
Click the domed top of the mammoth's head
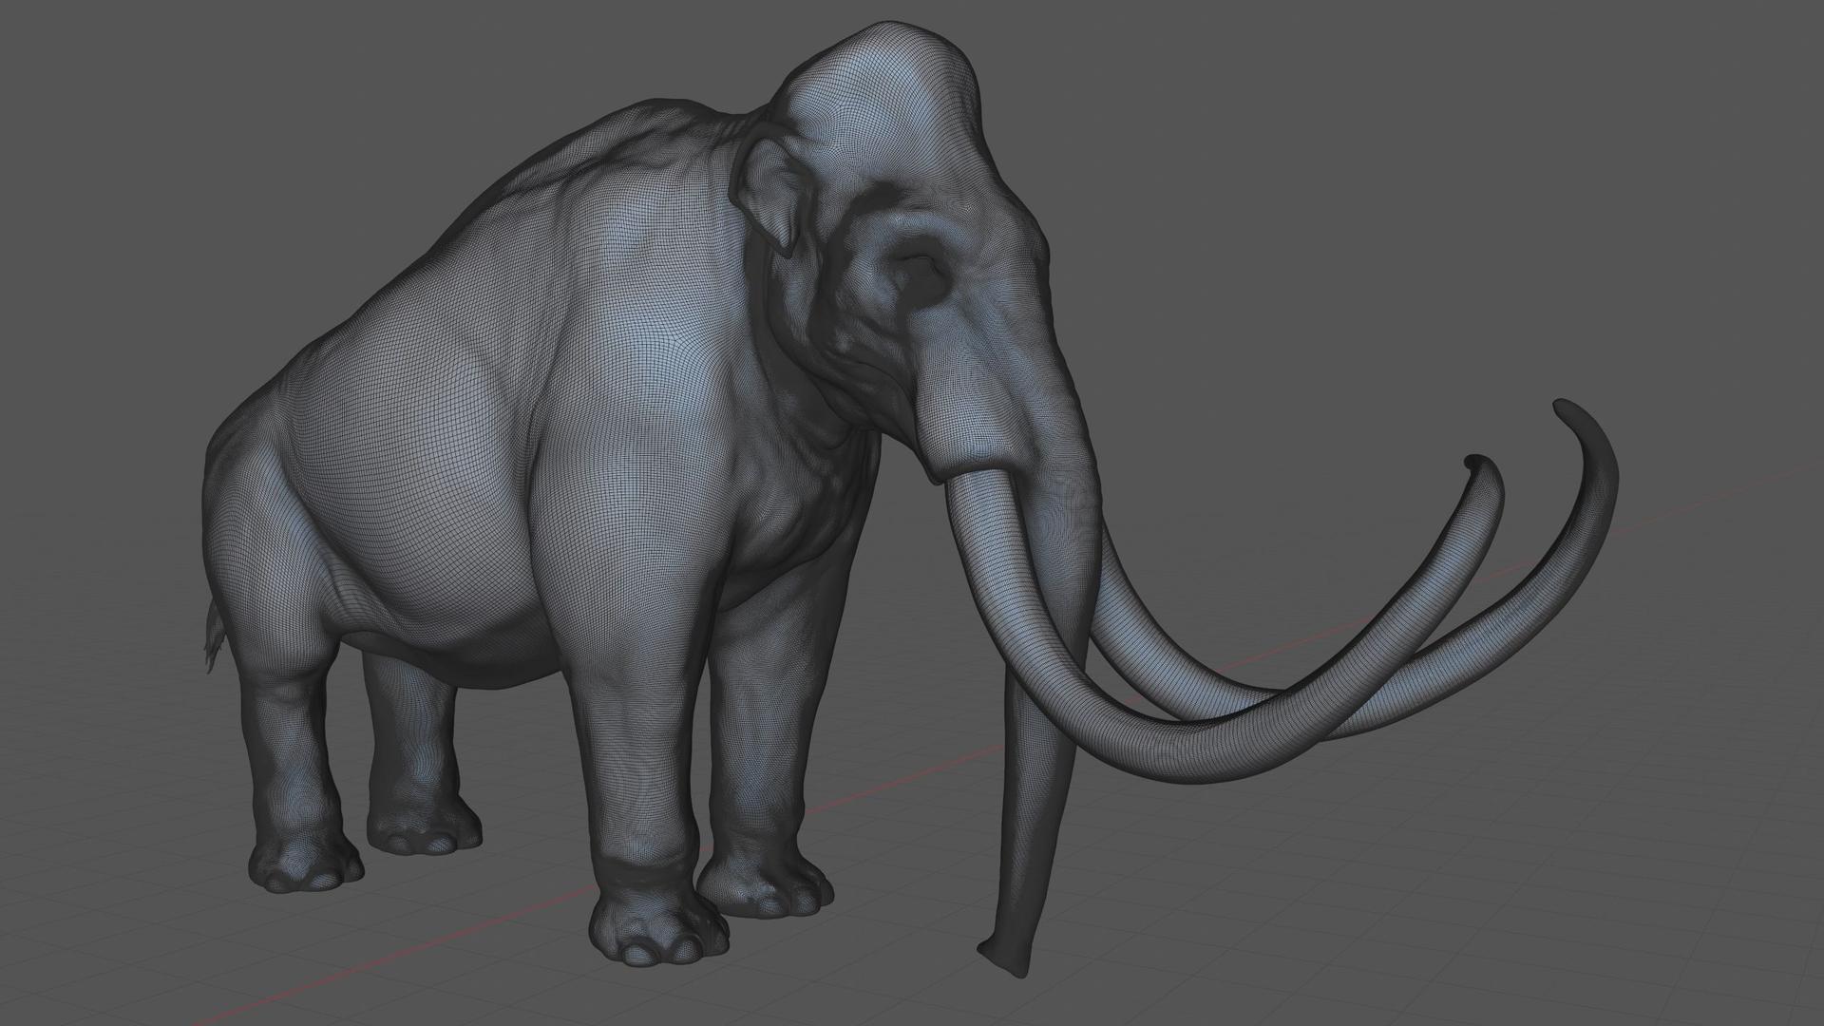pos(883,66)
